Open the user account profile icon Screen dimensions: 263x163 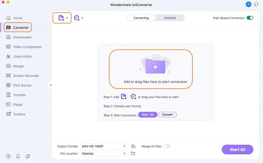(248, 4)
